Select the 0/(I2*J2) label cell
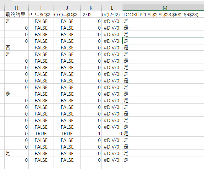204x169 pixels. point(112,14)
